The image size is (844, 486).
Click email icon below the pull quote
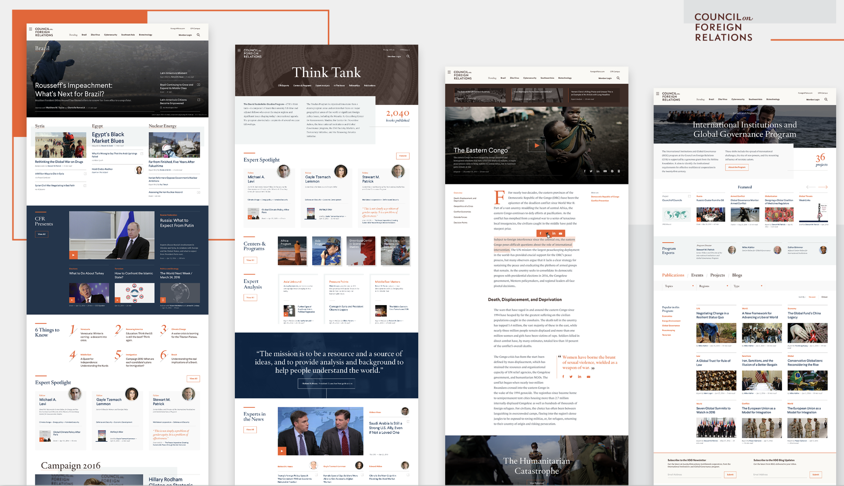point(588,377)
